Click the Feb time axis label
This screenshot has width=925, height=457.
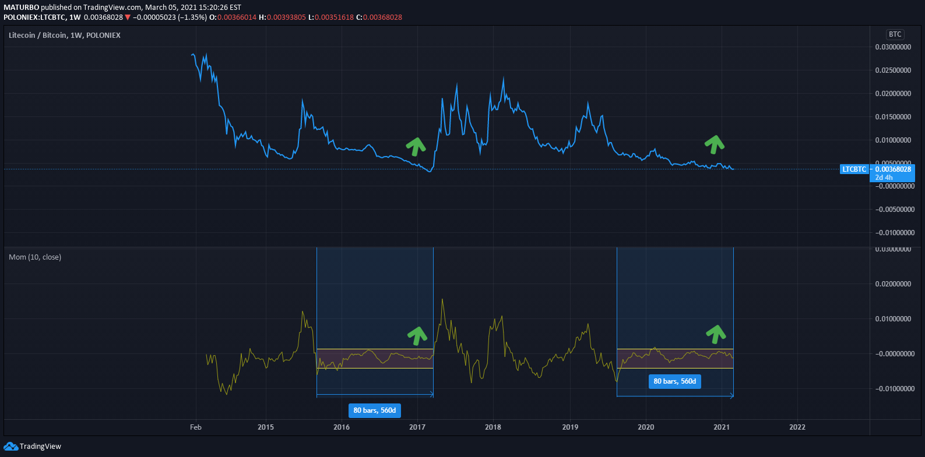click(196, 427)
